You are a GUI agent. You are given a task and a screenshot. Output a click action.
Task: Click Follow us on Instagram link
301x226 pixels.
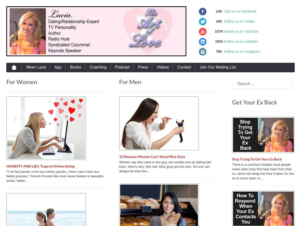(242, 51)
